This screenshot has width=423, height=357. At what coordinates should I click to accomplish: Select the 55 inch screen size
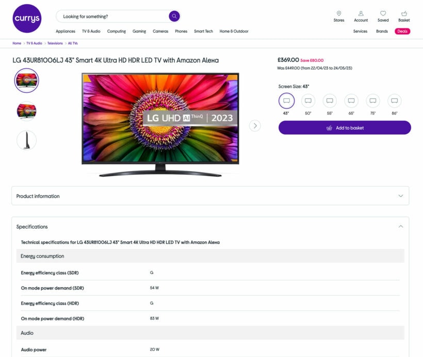click(x=330, y=100)
